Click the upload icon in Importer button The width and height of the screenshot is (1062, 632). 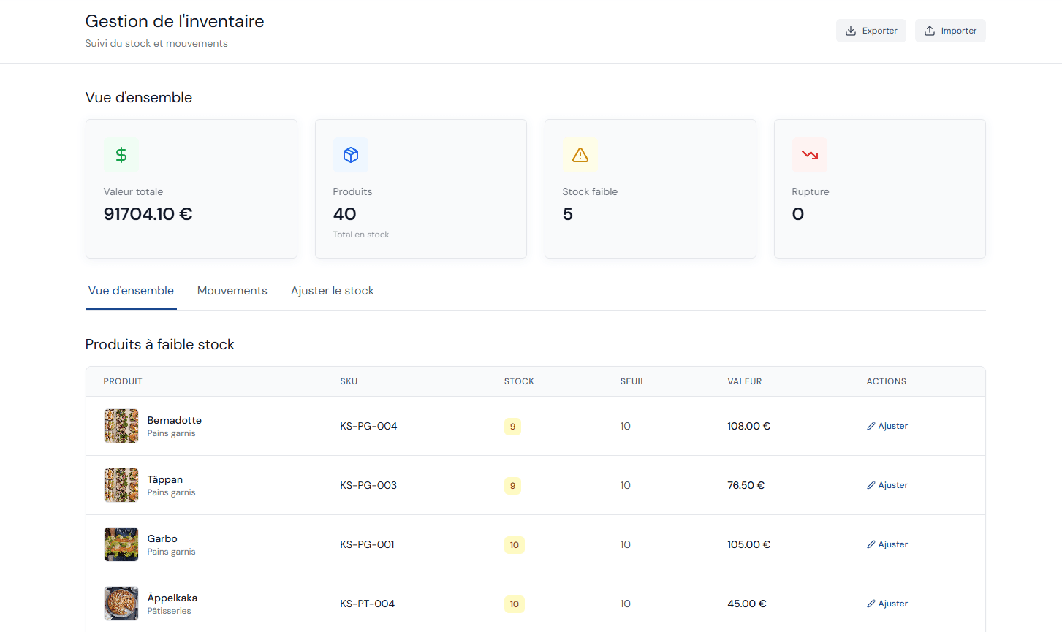(930, 31)
